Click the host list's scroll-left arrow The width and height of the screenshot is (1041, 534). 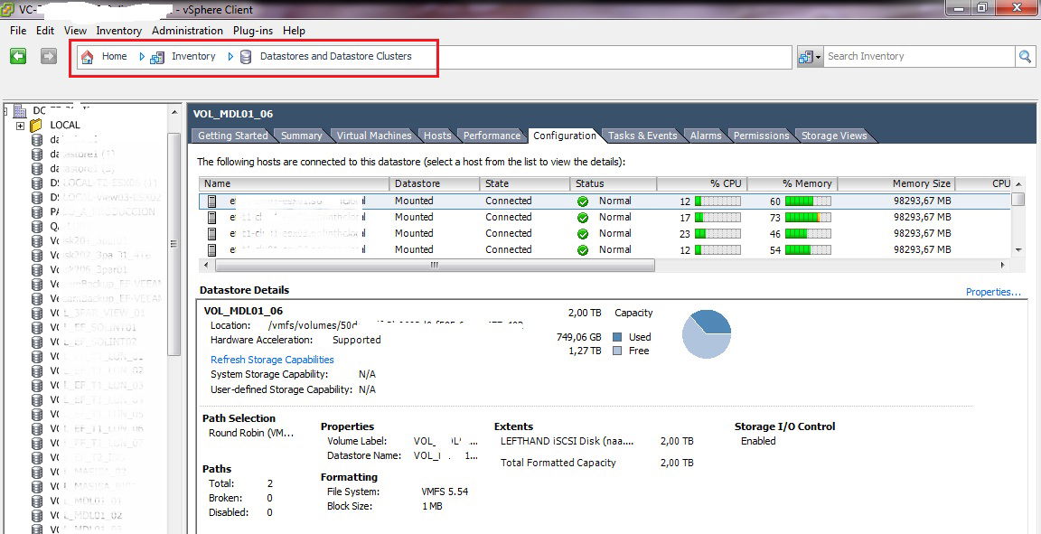pyautogui.click(x=206, y=265)
